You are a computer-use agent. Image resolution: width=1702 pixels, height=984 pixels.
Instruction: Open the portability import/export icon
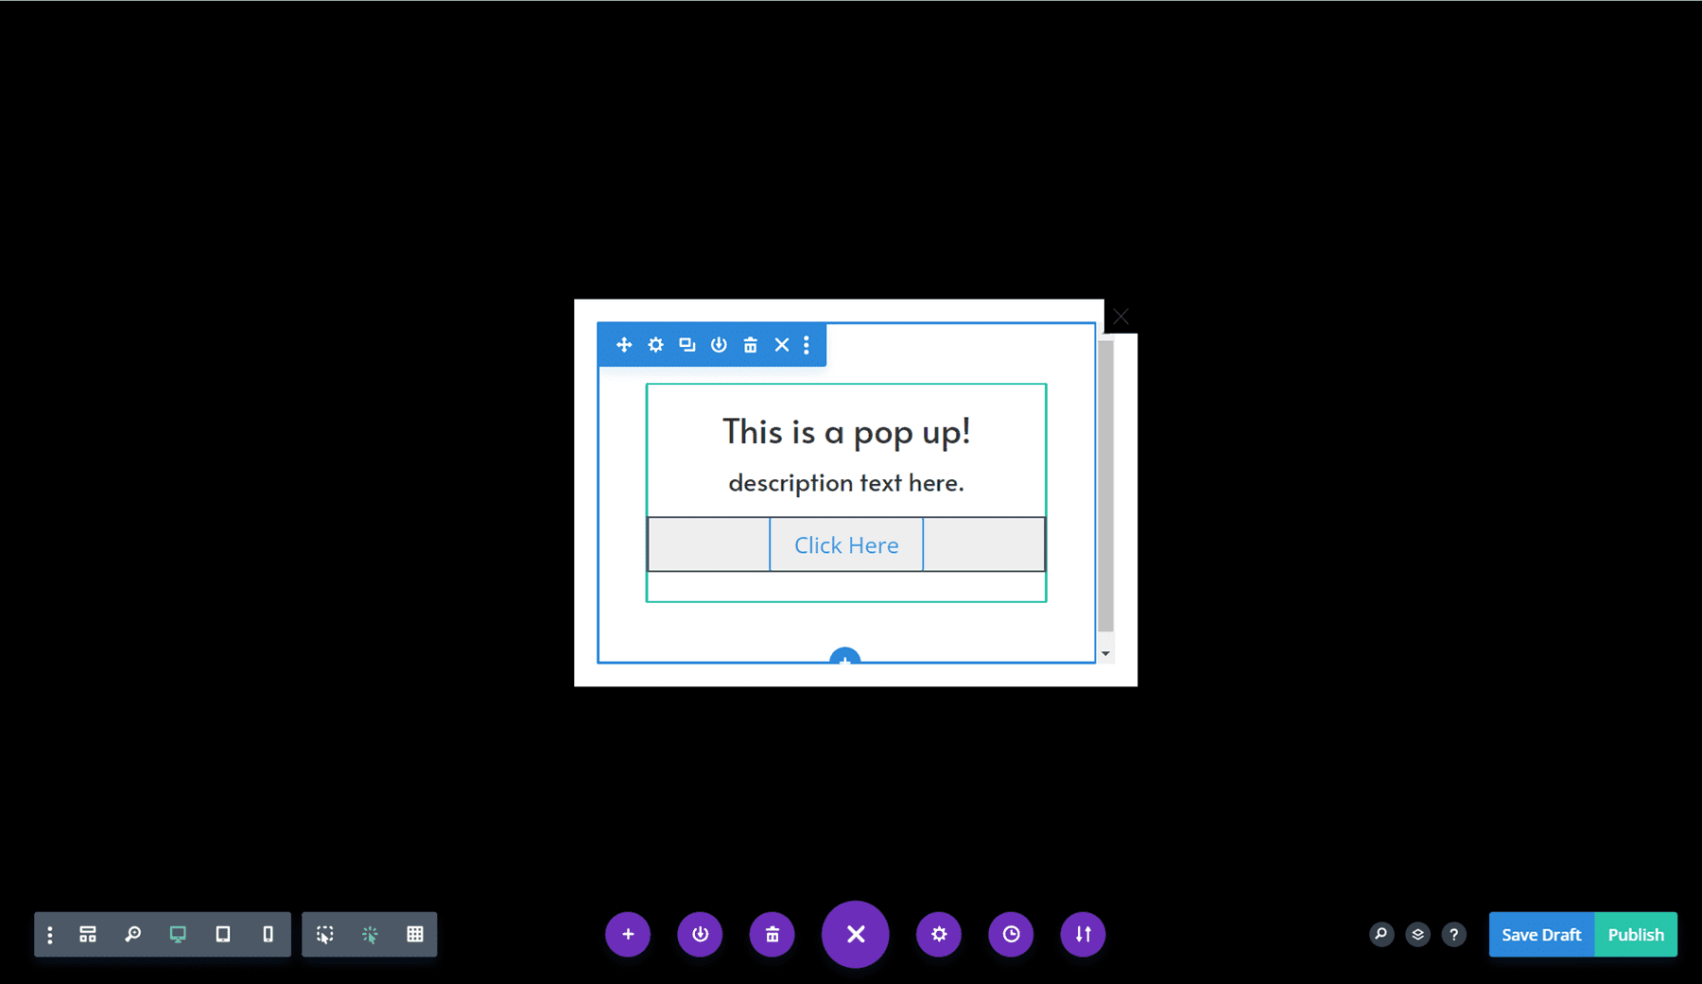point(1083,934)
